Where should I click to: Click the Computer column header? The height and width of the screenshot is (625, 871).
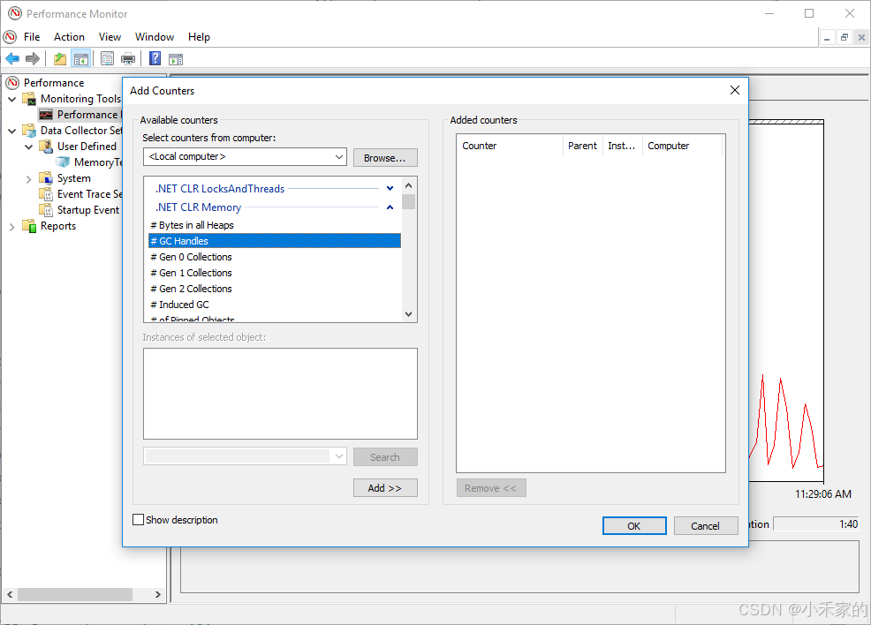pos(682,146)
